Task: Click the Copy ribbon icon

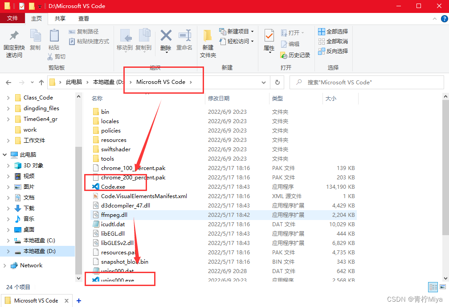Action: (36, 36)
